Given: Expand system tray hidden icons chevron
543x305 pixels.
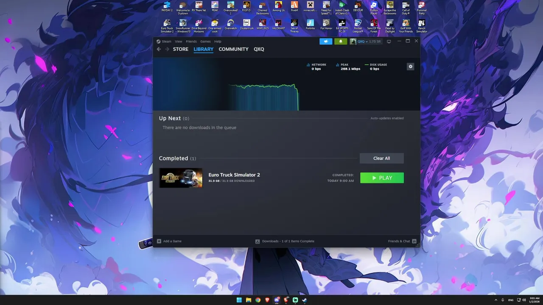Looking at the screenshot, I should coord(496,300).
